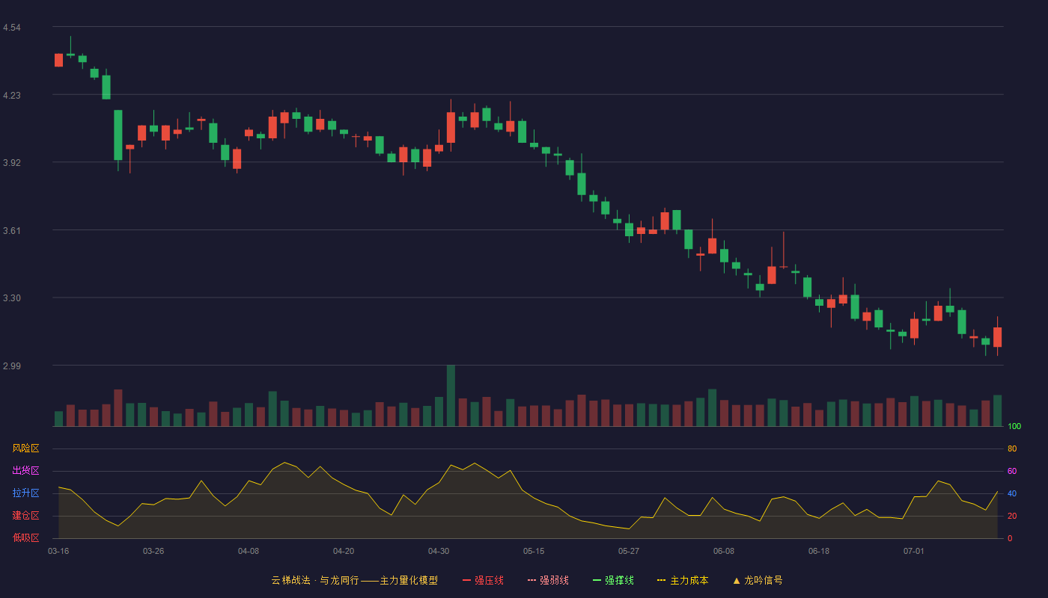Click the last red candlestick on the right

click(x=997, y=336)
